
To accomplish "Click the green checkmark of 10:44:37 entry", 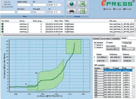I will click(x=3, y=29).
